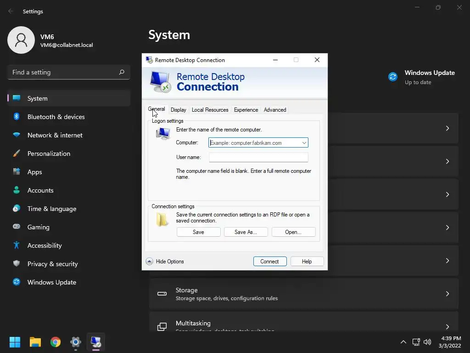Viewport: 470px width, 353px height.
Task: Click the Find a setting search box
Action: coord(69,72)
